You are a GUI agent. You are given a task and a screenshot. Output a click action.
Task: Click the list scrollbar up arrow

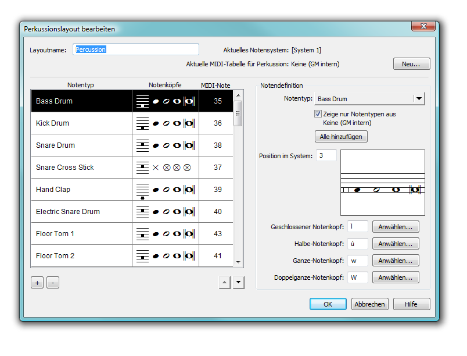click(238, 95)
